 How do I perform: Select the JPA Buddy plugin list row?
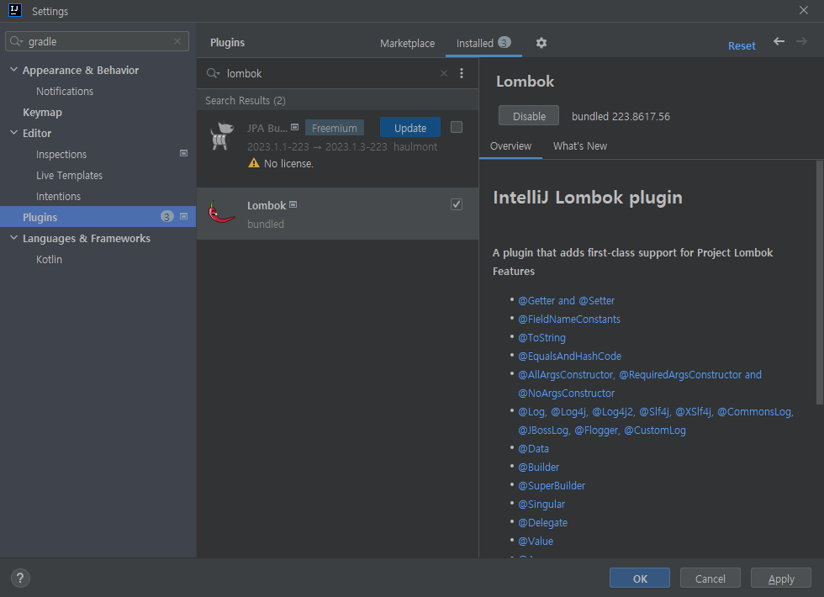click(x=337, y=148)
